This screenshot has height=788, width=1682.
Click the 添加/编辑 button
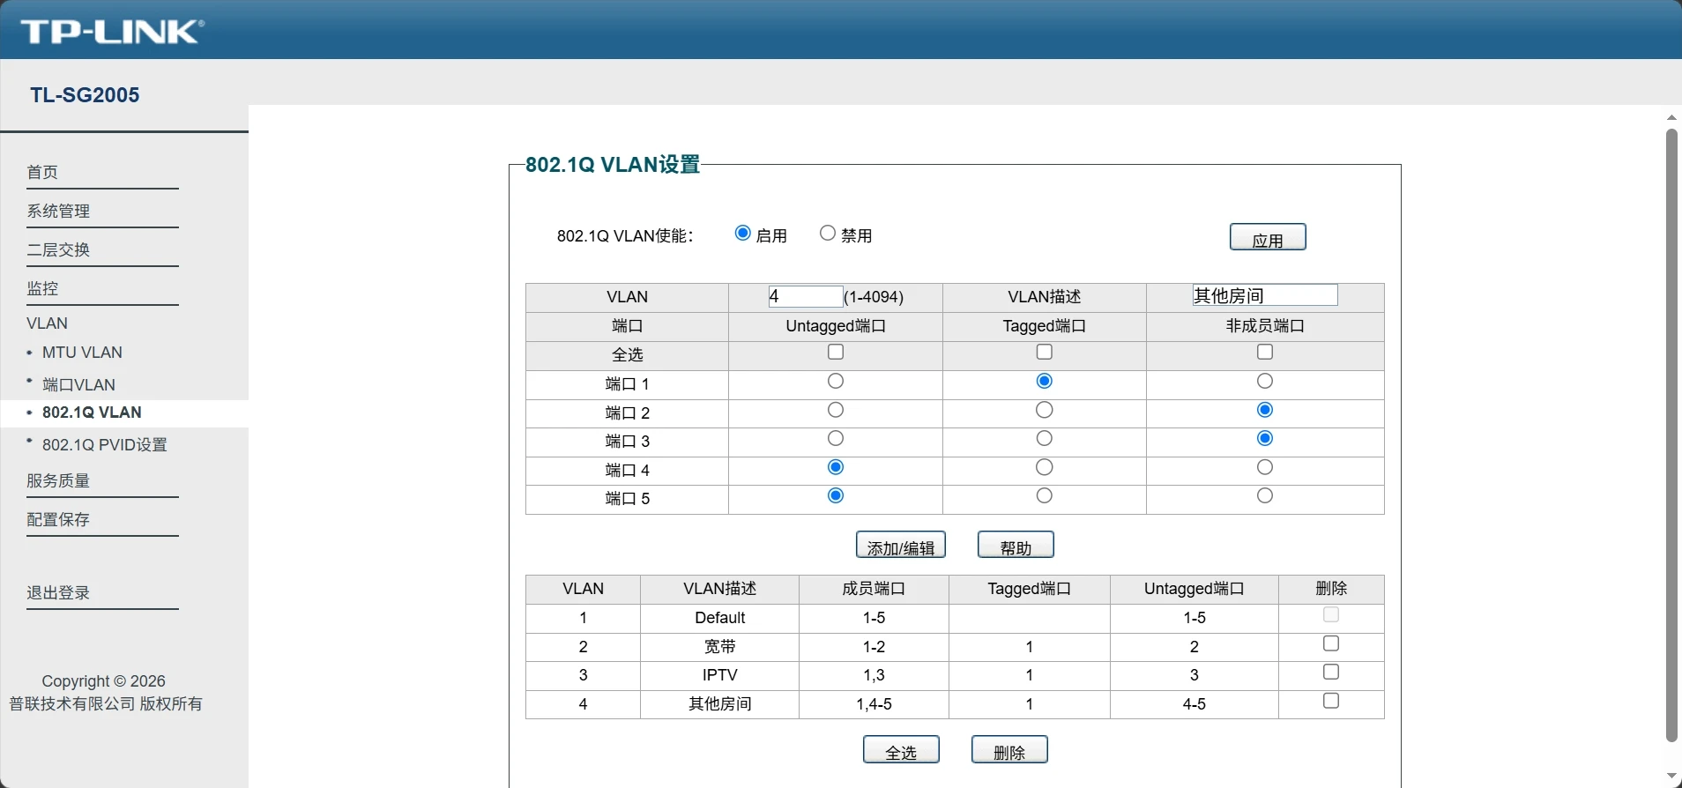(901, 545)
